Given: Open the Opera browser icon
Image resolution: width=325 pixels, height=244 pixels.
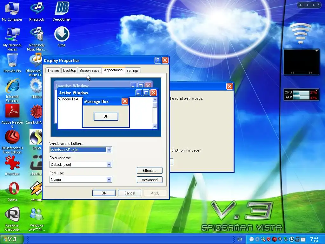Looking at the screenshot, I should click(12, 191).
